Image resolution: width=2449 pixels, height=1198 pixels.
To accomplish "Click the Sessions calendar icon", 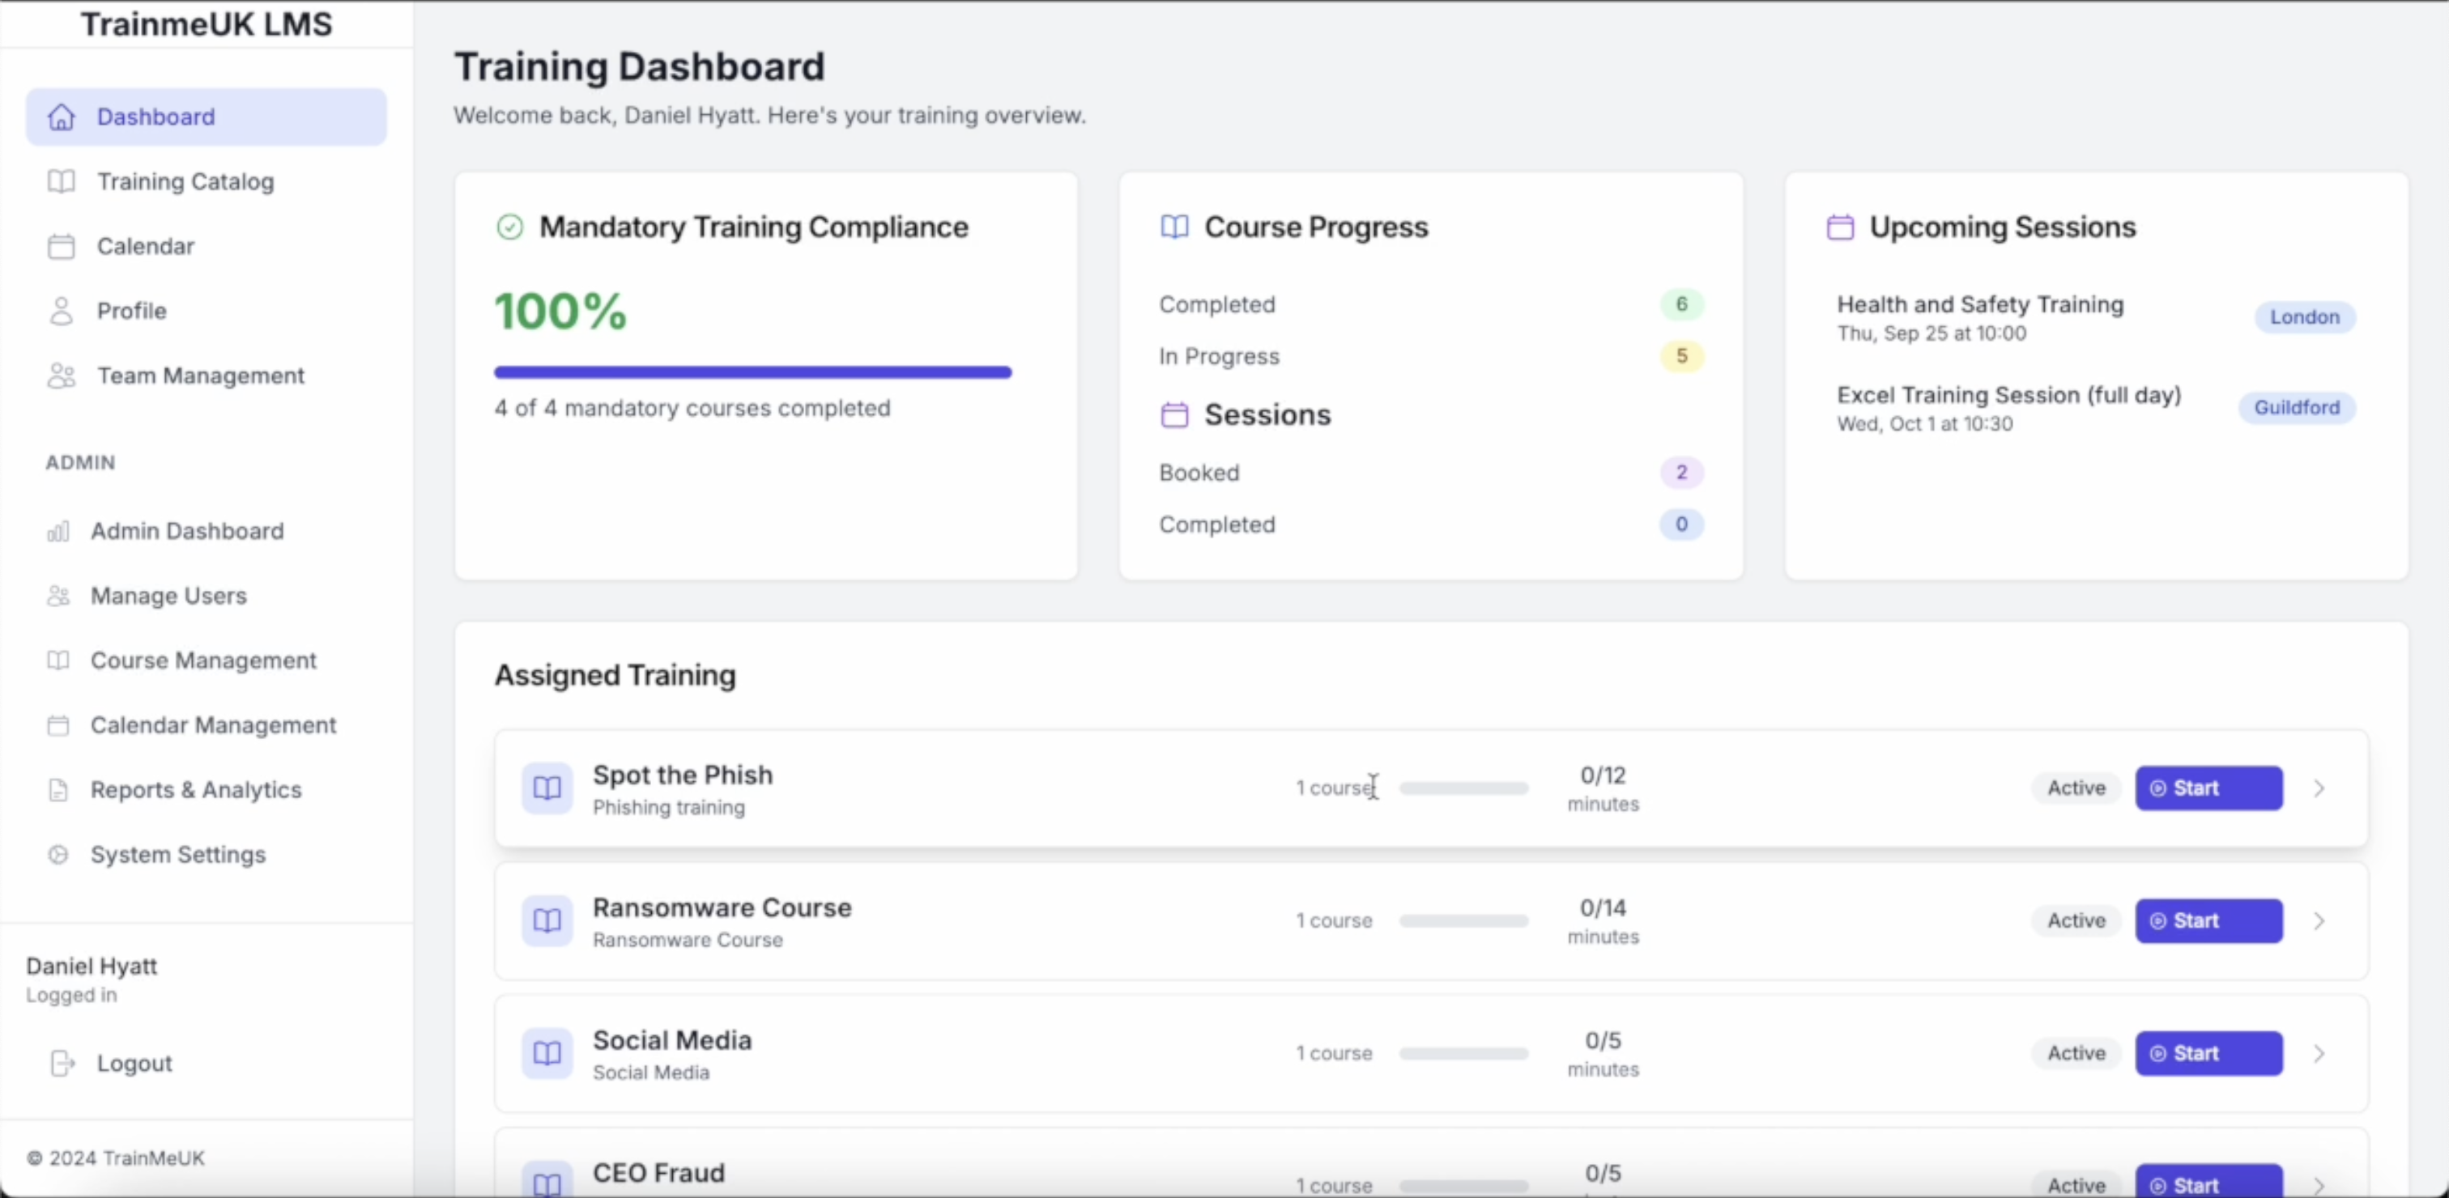I will [1174, 415].
